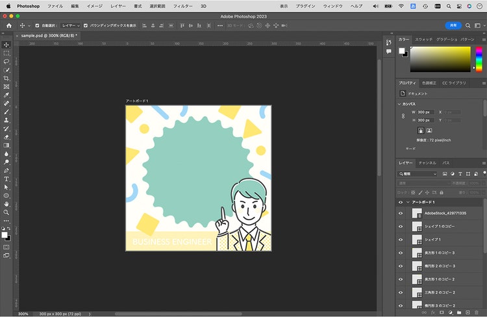
Task: Toggle visibility of シェイプ 1 layer
Action: (401, 240)
